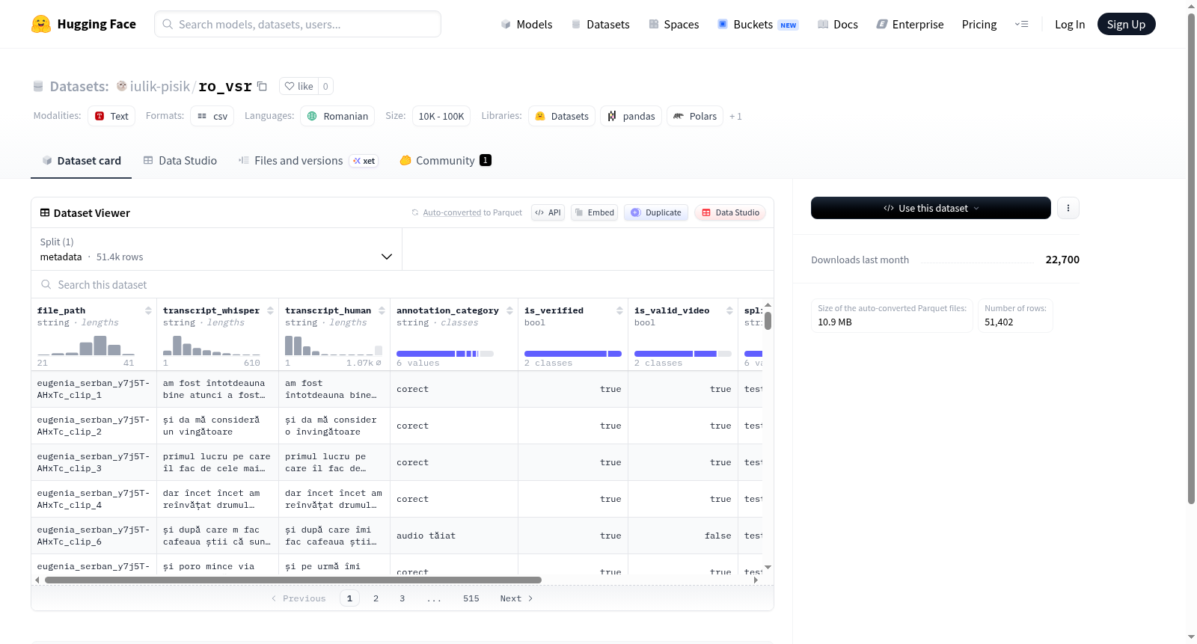Screen dimensions: 1197x644
Task: Open Buckets in the top navigation
Action: tap(758, 24)
